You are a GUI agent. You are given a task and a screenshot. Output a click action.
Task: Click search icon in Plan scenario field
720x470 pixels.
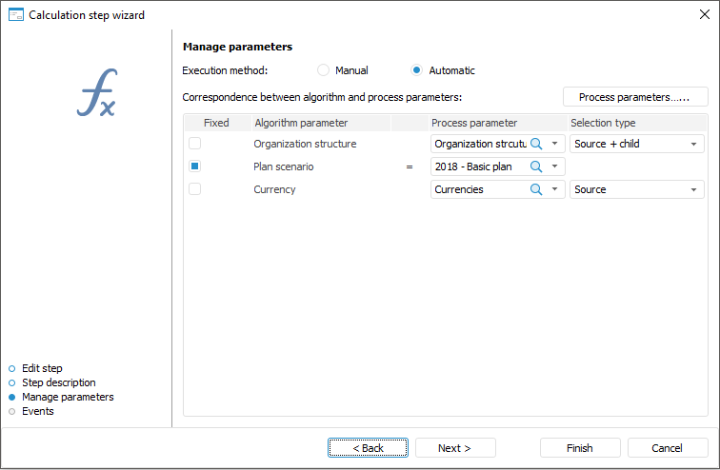click(x=536, y=166)
